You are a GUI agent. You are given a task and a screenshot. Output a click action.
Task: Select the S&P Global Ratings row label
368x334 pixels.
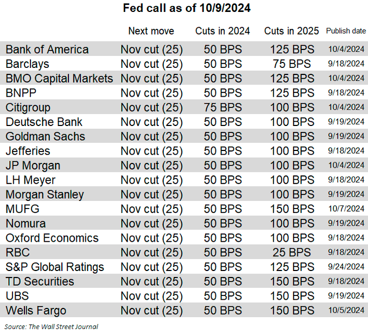55,267
